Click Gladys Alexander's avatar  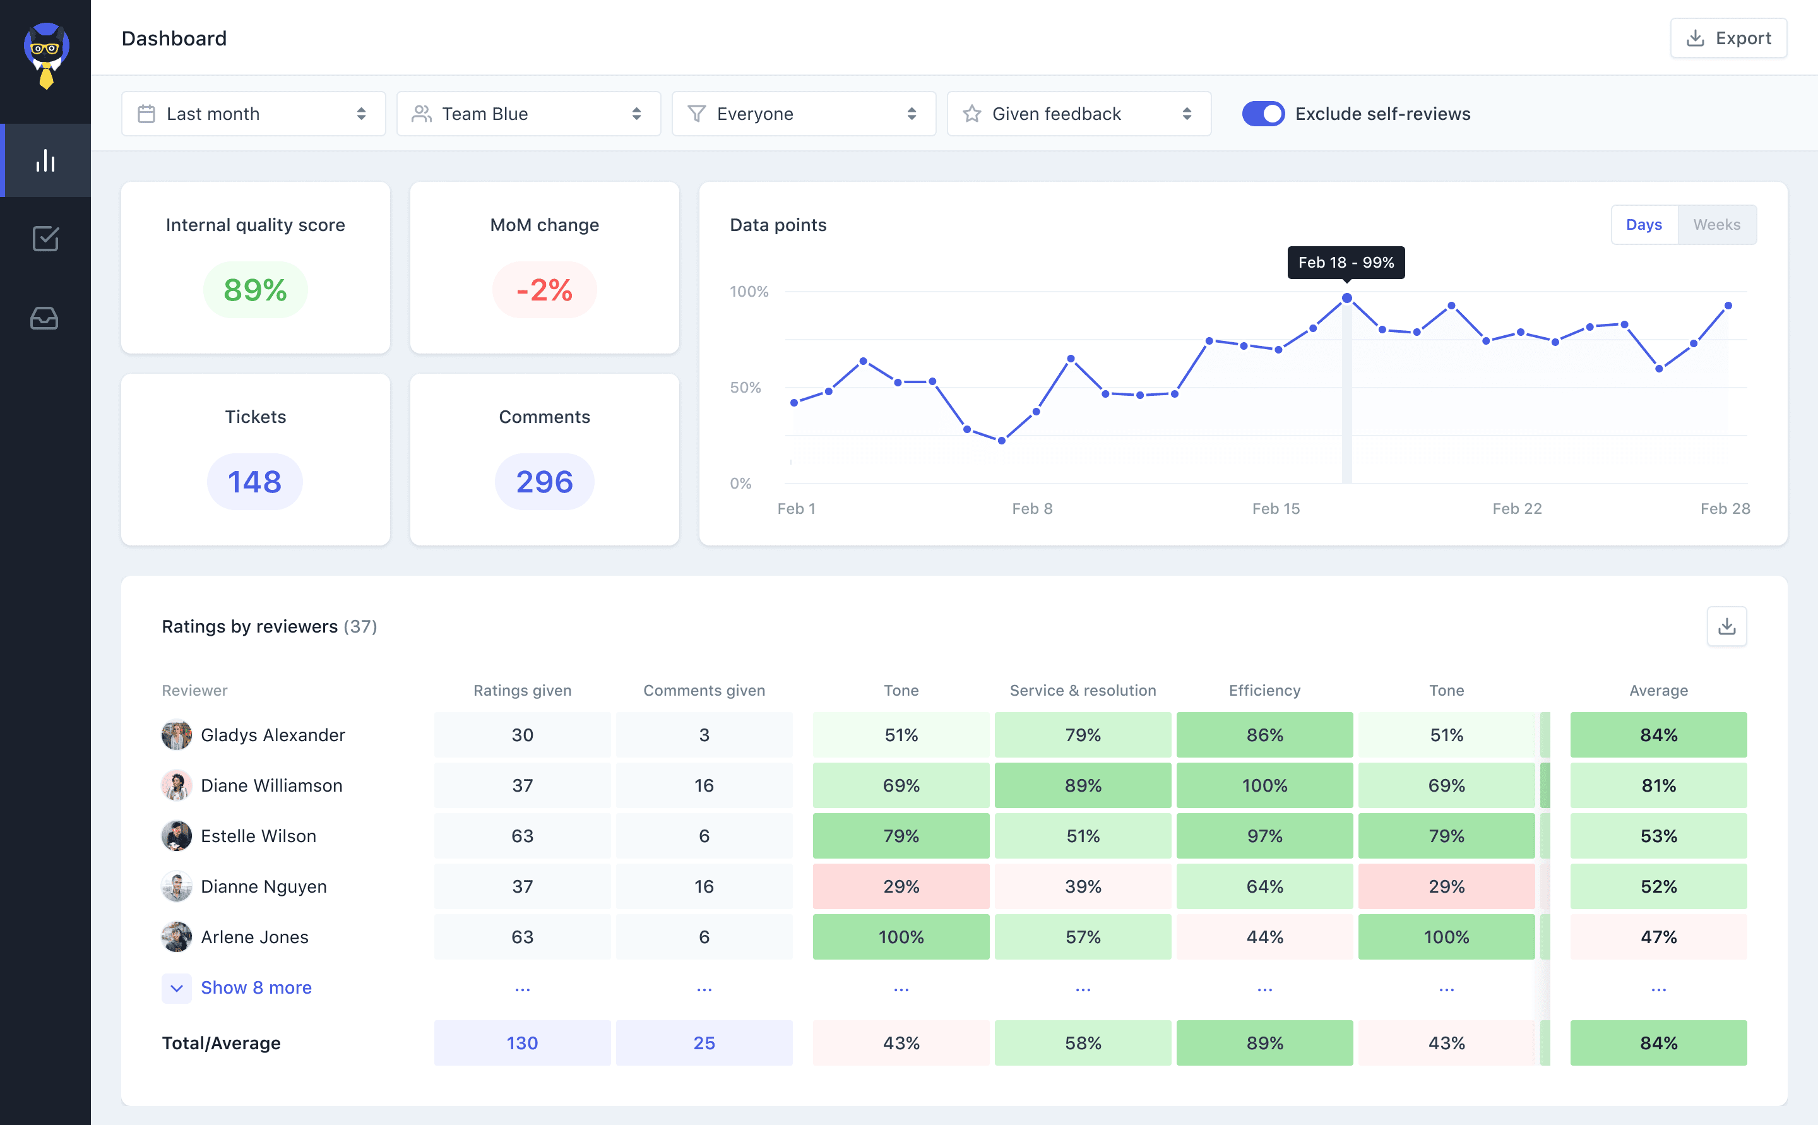[x=176, y=735]
